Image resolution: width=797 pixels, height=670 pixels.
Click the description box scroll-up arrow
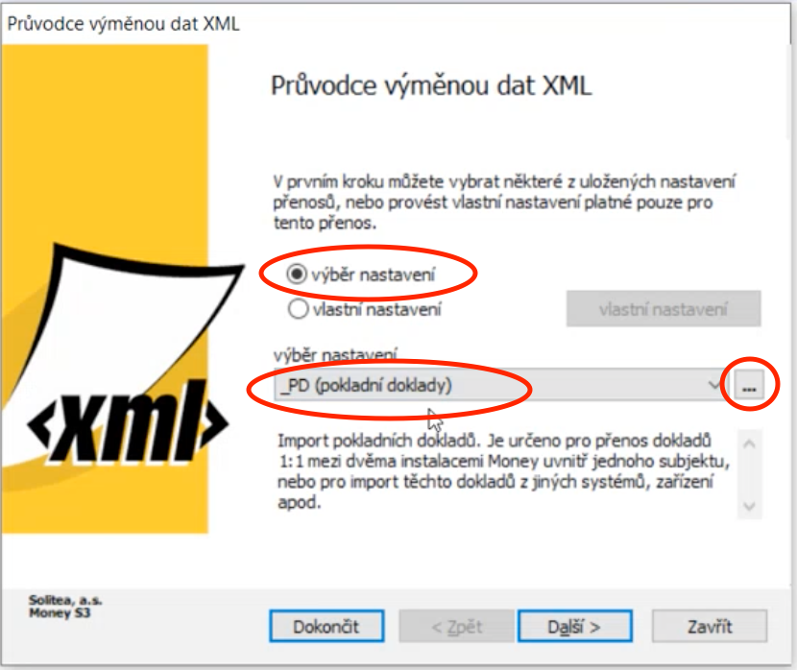point(749,444)
